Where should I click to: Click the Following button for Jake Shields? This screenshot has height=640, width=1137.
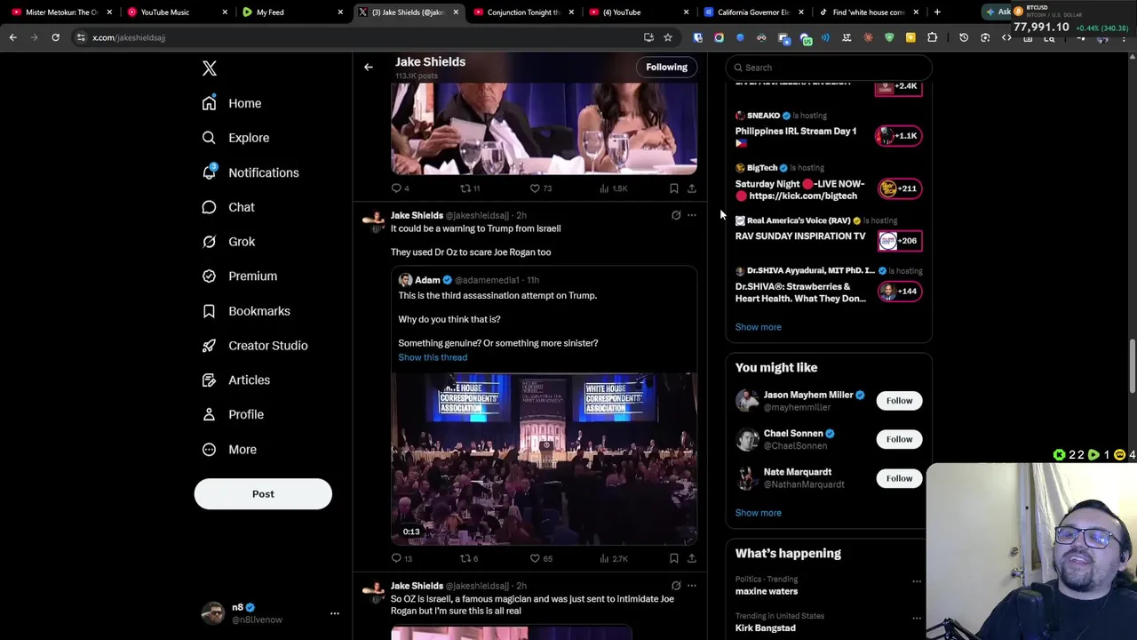666,67
